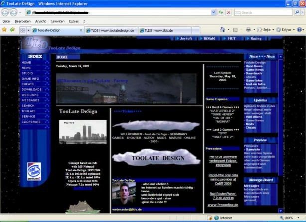Click the Intel Inside Pentium badge
Viewport: 306px width, 222px height.
(34, 171)
